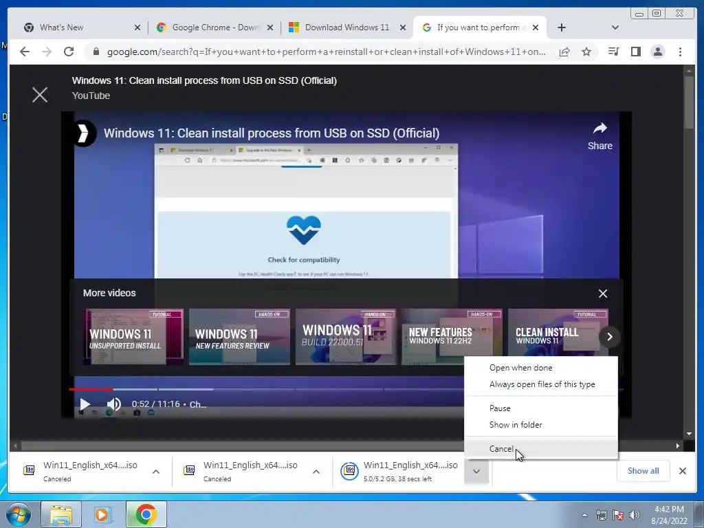Switch to Download Windows 11 tab
This screenshot has height=528, width=704.
(347, 27)
